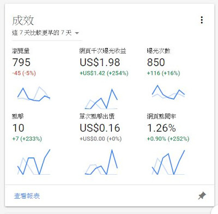The width and height of the screenshot is (218, 214).
Task: Select the 曝光次數 value 850
Action: pos(156,62)
